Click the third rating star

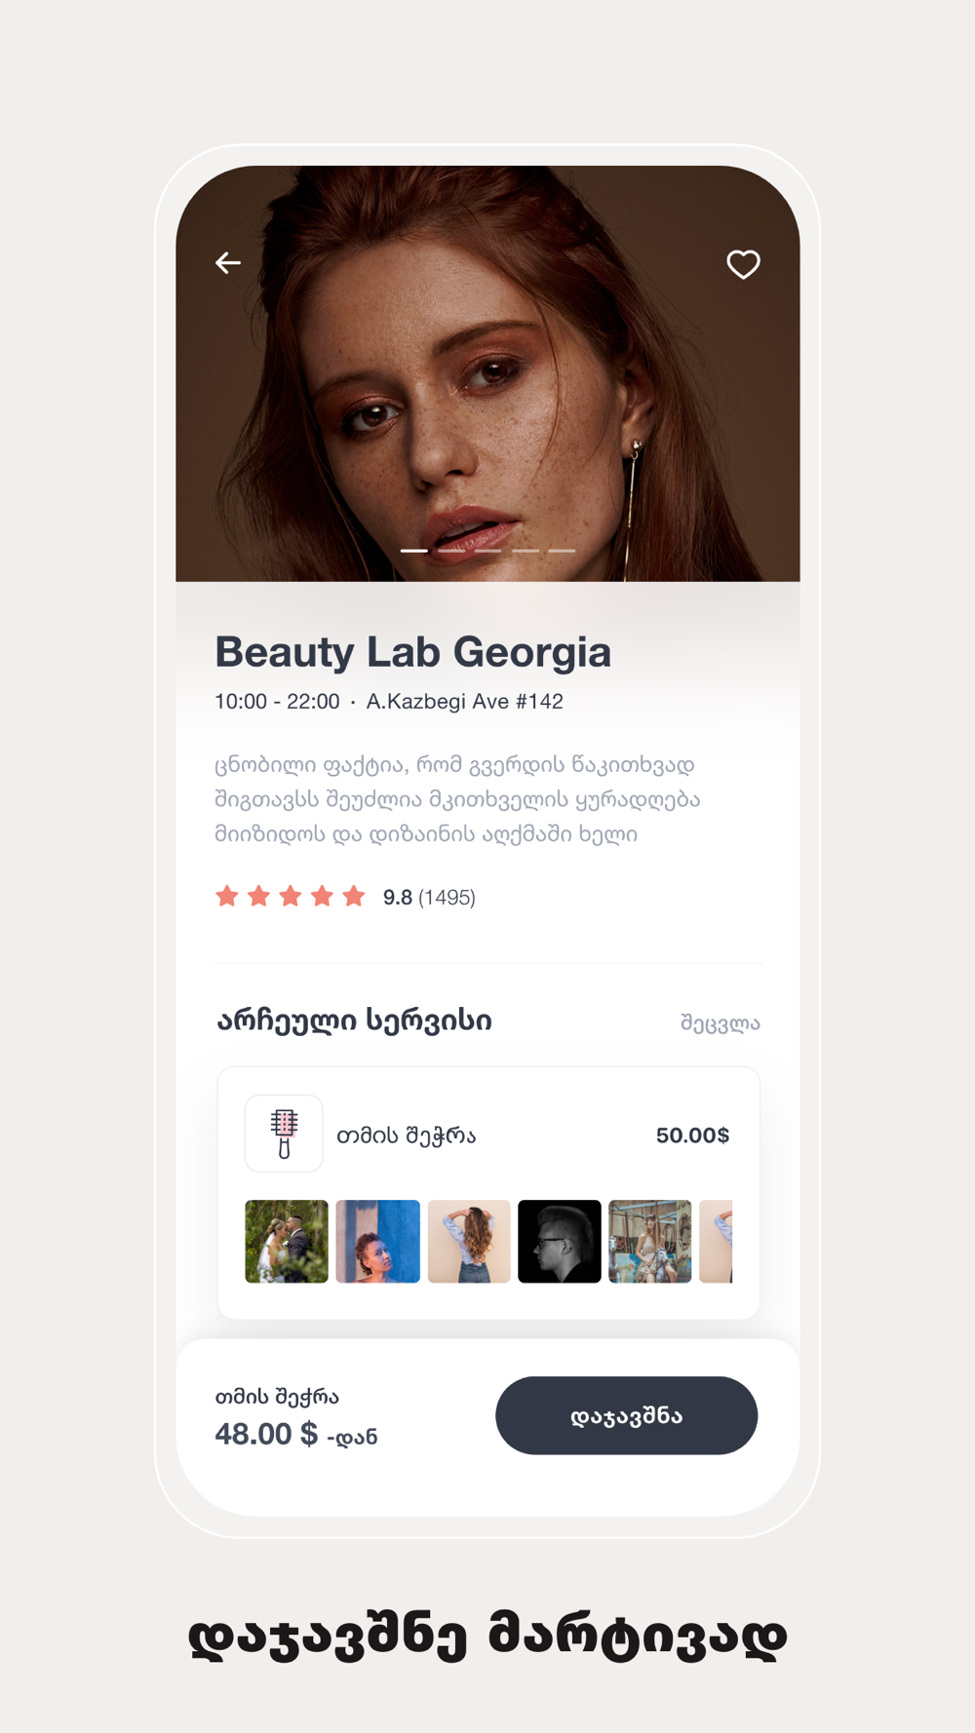[x=291, y=897]
